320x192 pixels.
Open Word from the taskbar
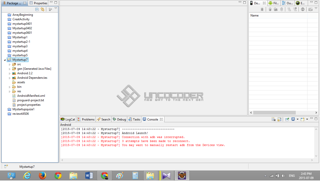tap(89, 176)
